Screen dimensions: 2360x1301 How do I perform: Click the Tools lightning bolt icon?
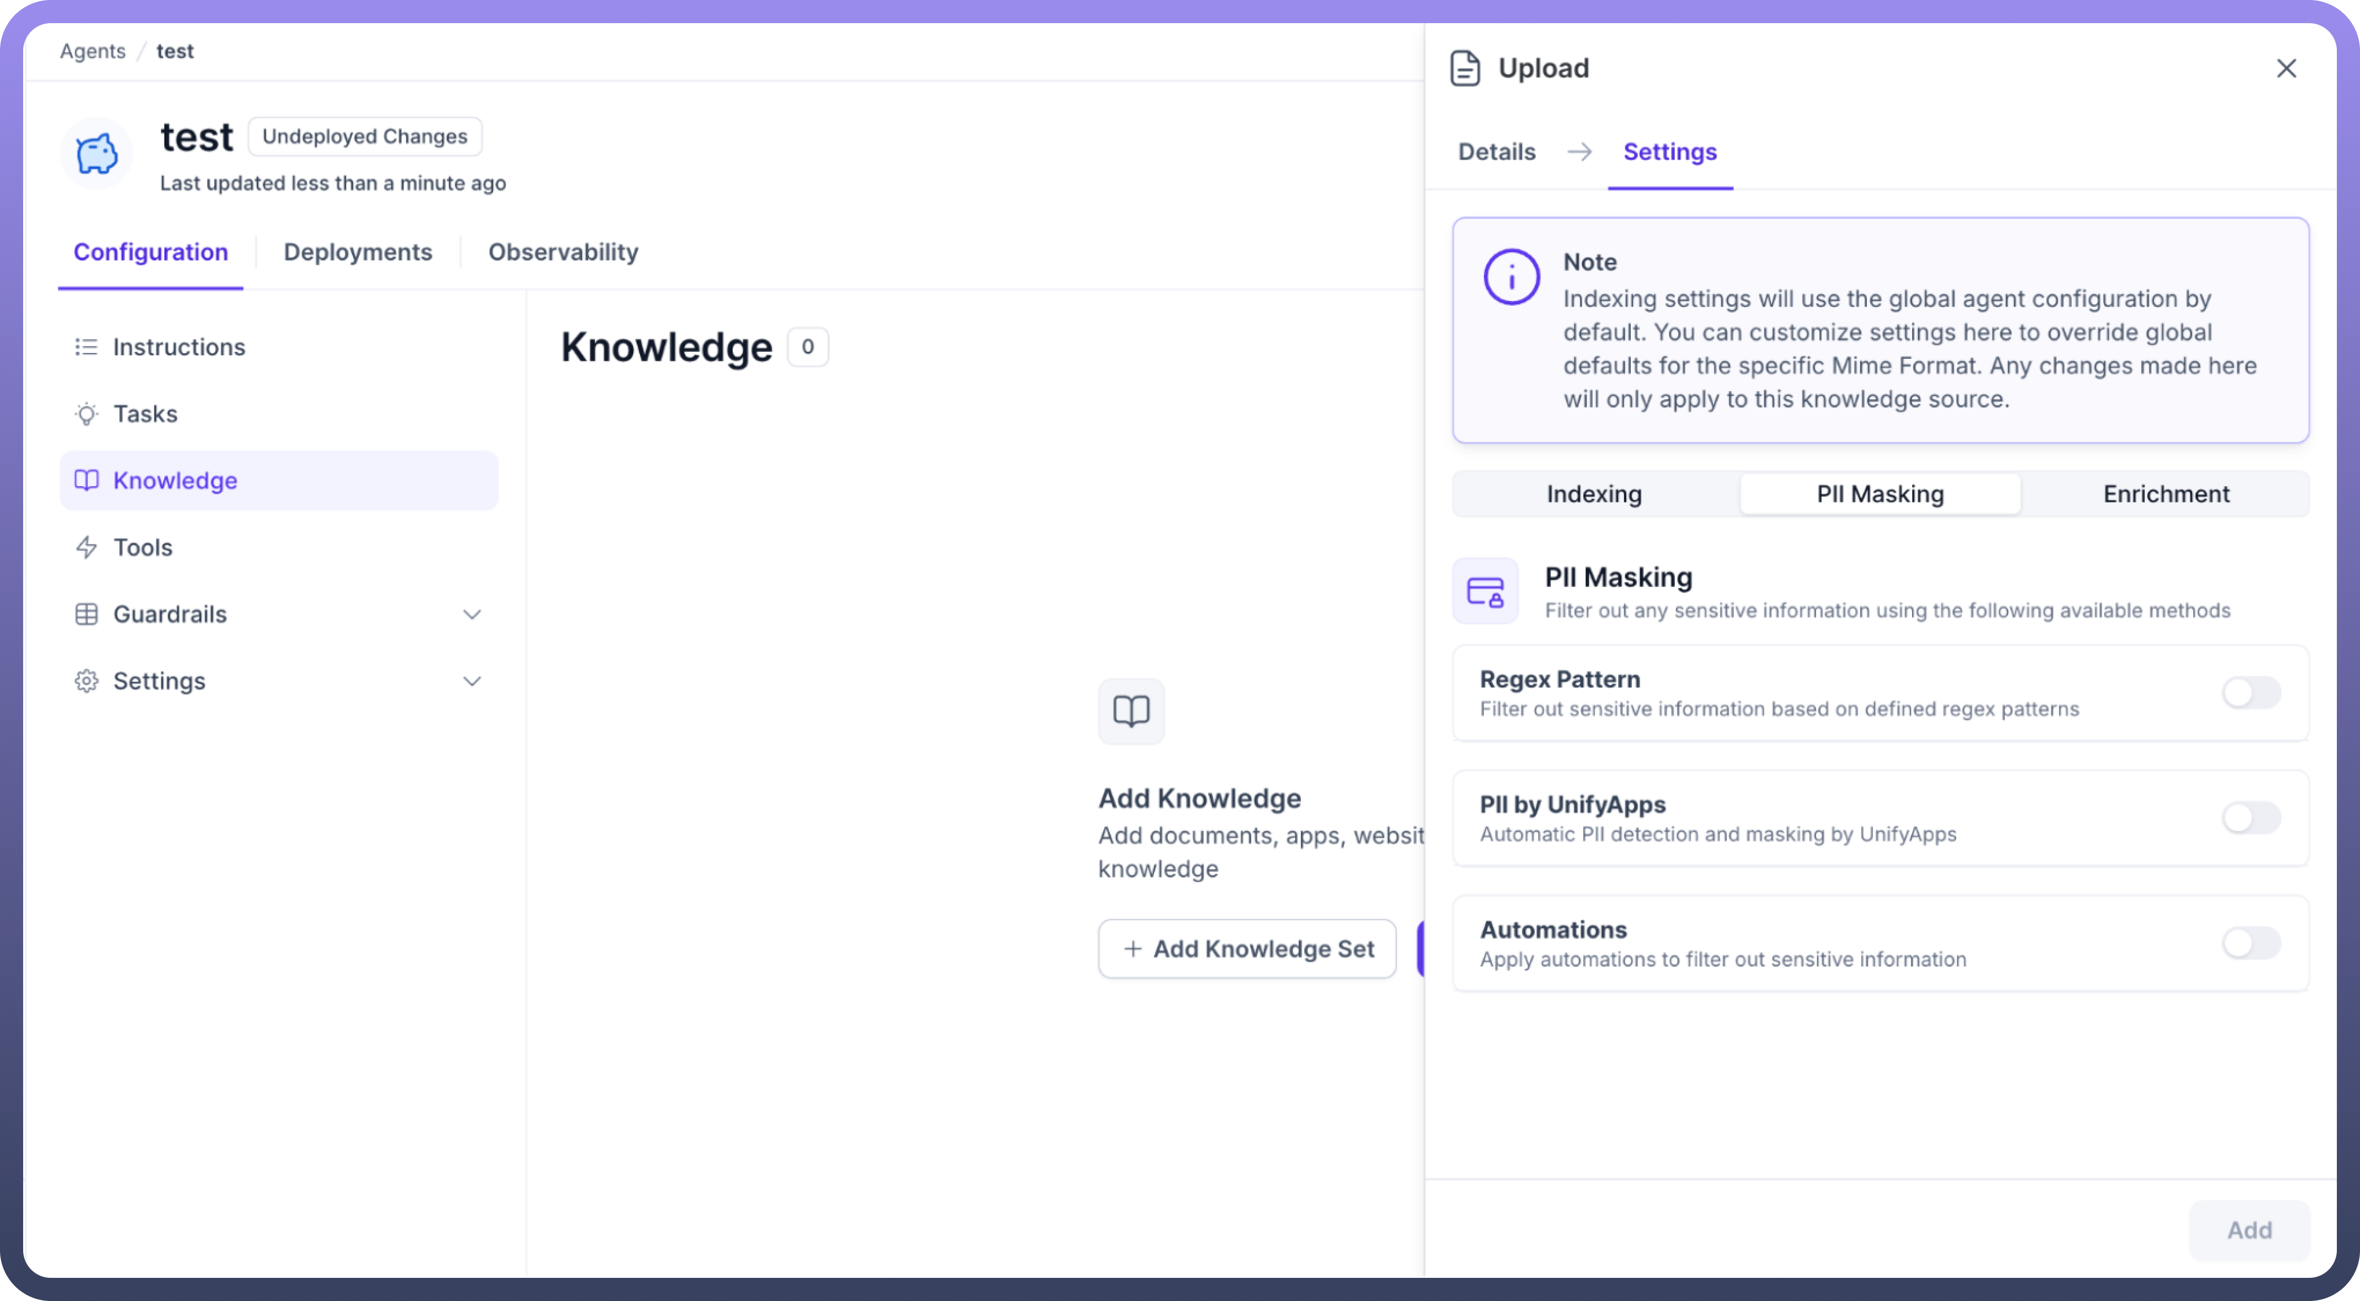coord(86,548)
